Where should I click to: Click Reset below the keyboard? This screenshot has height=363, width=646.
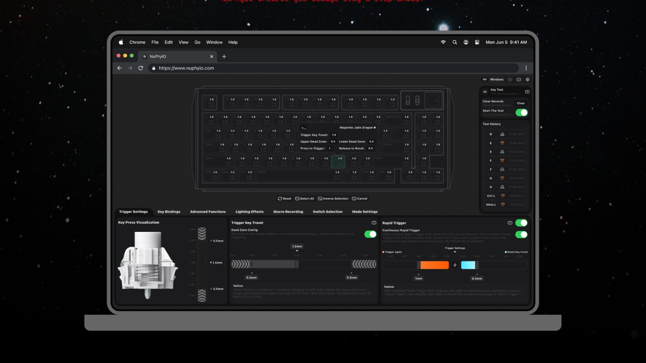pyautogui.click(x=284, y=199)
